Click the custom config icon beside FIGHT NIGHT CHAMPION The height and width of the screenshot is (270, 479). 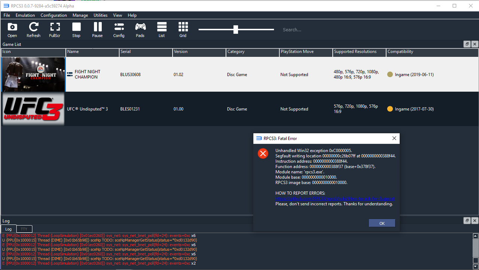(x=70, y=74)
